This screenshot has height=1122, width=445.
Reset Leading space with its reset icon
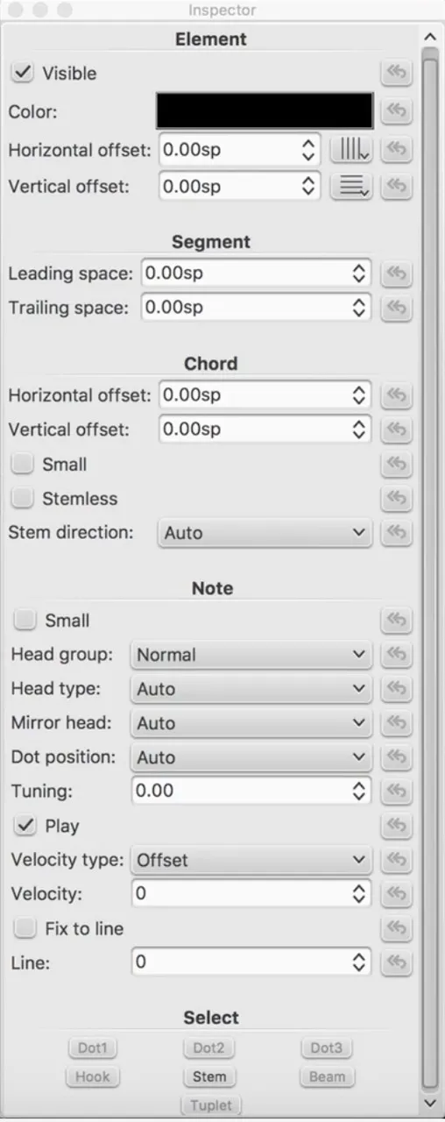[x=397, y=273]
